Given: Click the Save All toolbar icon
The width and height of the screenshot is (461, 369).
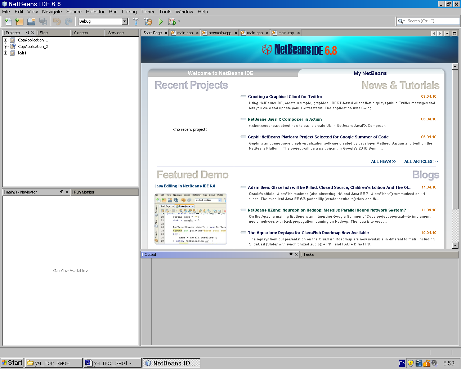Looking at the screenshot, I should 43,21.
